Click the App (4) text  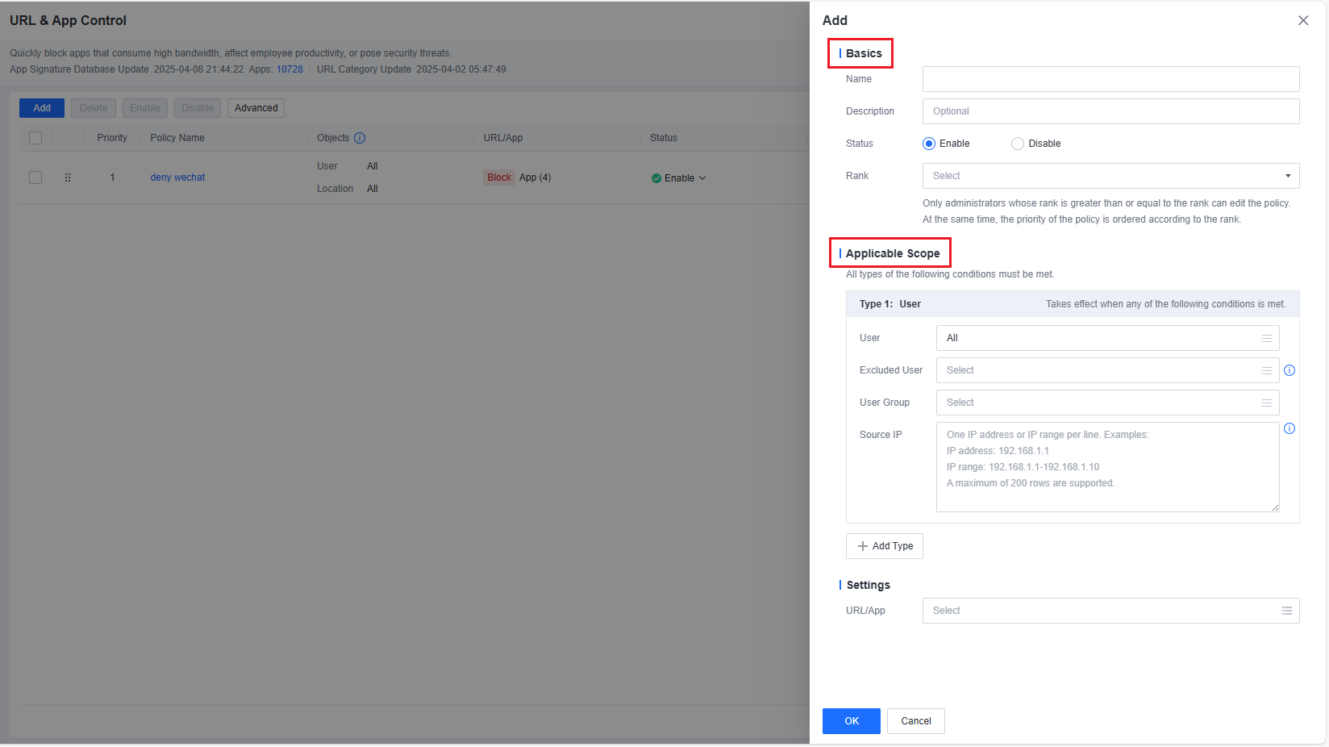coord(535,177)
